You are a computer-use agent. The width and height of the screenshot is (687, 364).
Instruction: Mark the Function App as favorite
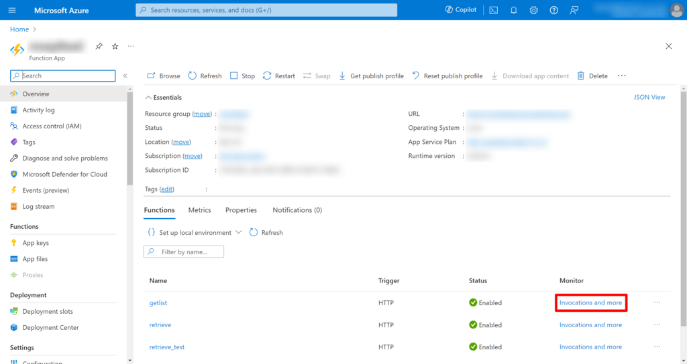[x=115, y=46]
